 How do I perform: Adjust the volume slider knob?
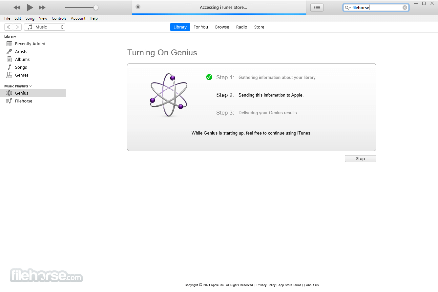point(95,8)
